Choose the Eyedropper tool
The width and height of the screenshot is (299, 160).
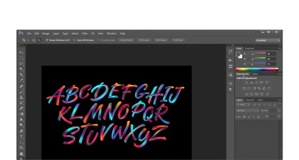click(21, 80)
